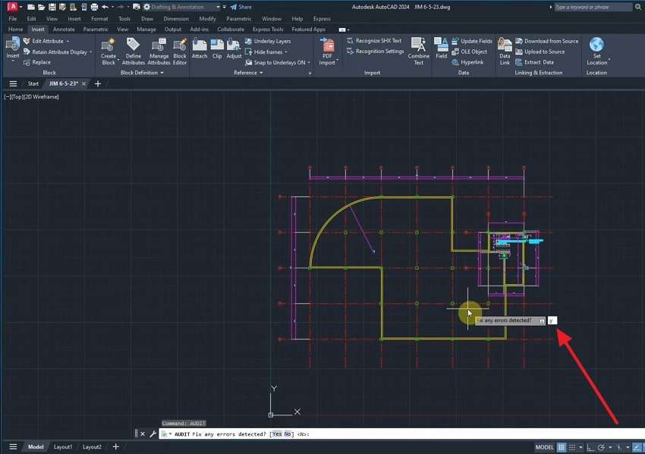Expand the Snap to Underlays ON dropdown
The width and height of the screenshot is (645, 454).
[x=309, y=63]
